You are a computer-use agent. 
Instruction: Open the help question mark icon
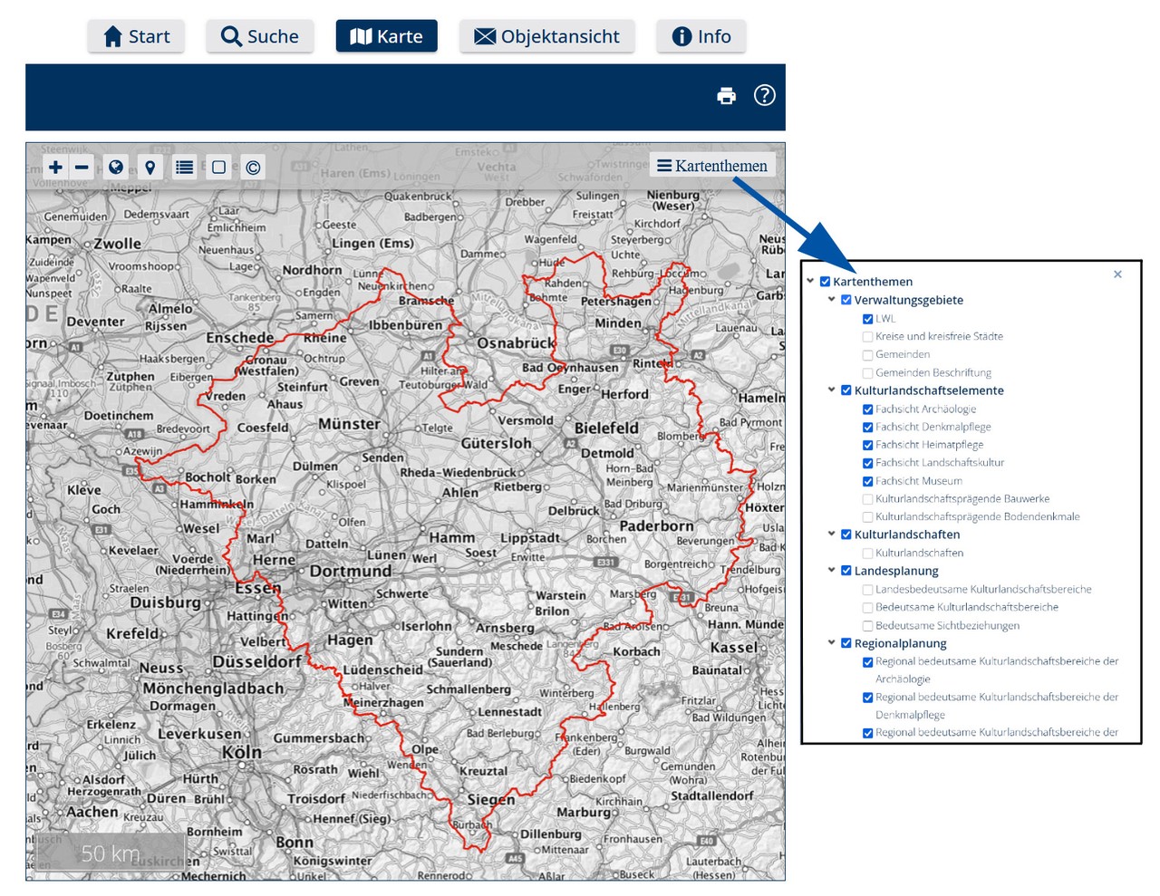[x=765, y=95]
